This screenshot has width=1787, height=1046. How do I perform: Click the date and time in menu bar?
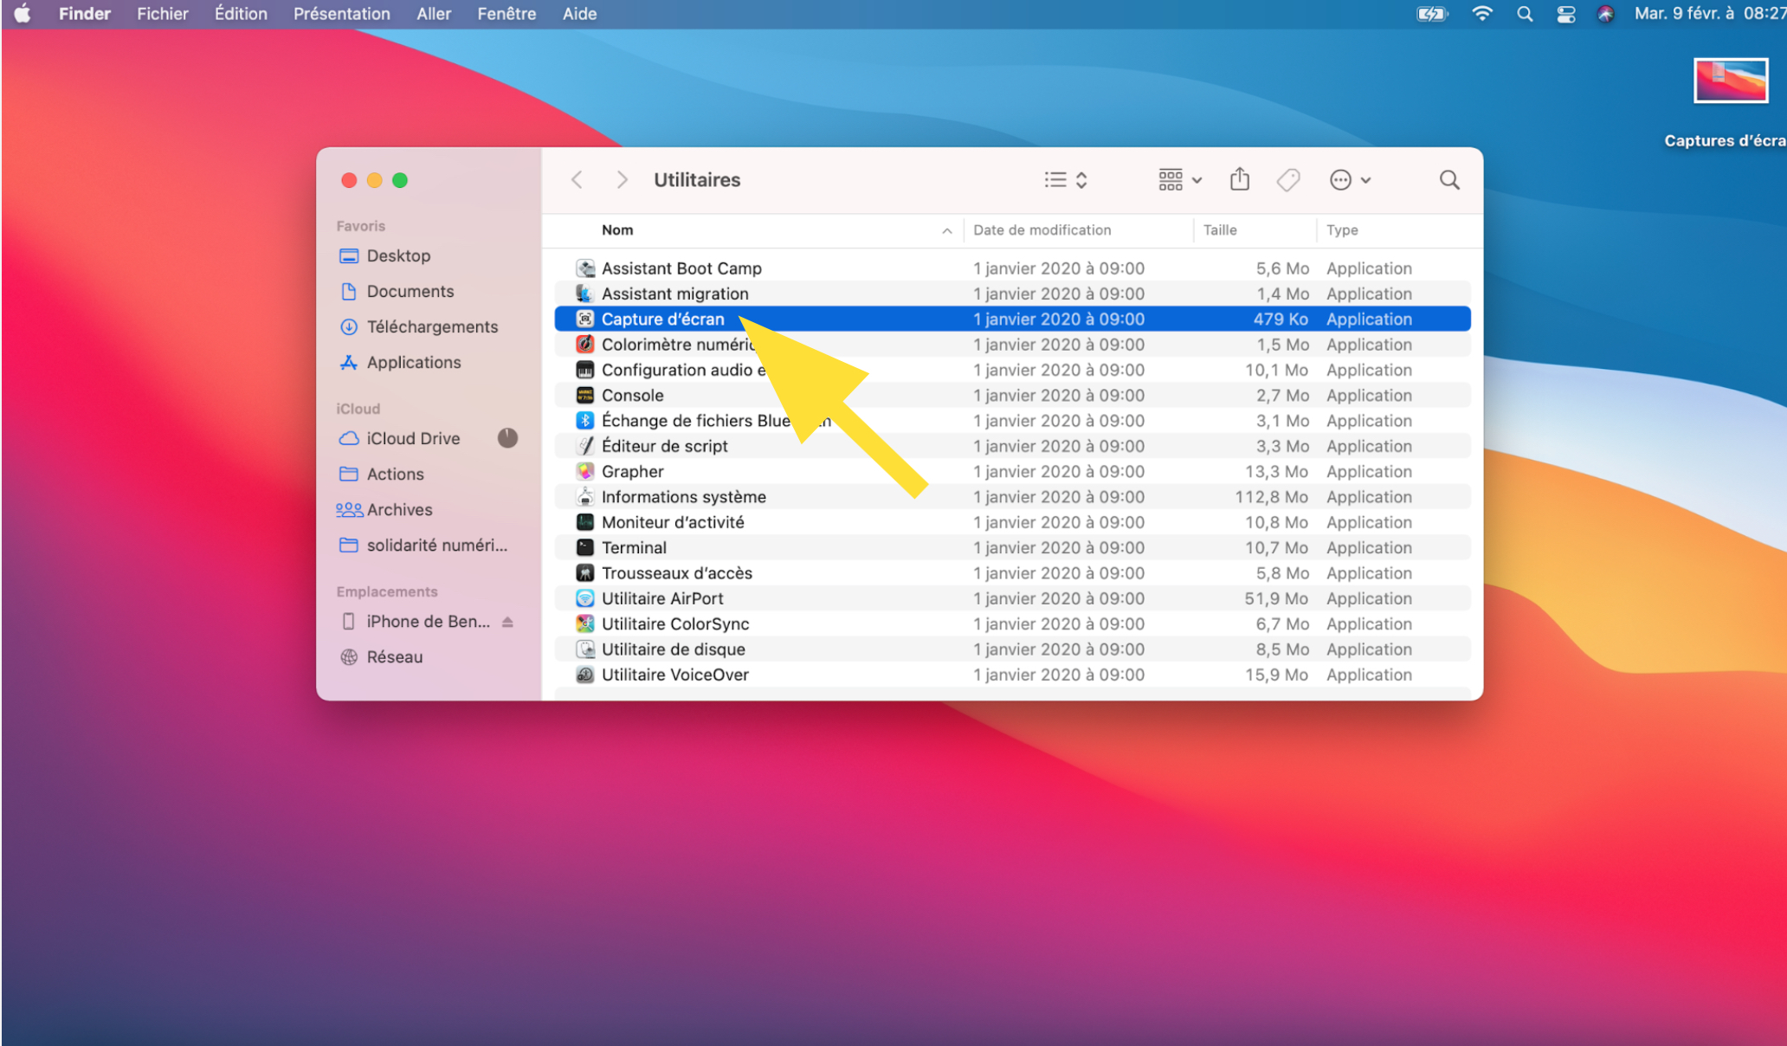(x=1710, y=14)
